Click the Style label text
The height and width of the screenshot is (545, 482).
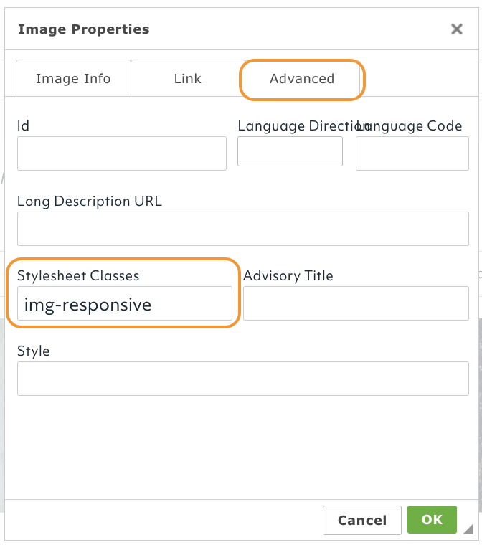(x=34, y=351)
